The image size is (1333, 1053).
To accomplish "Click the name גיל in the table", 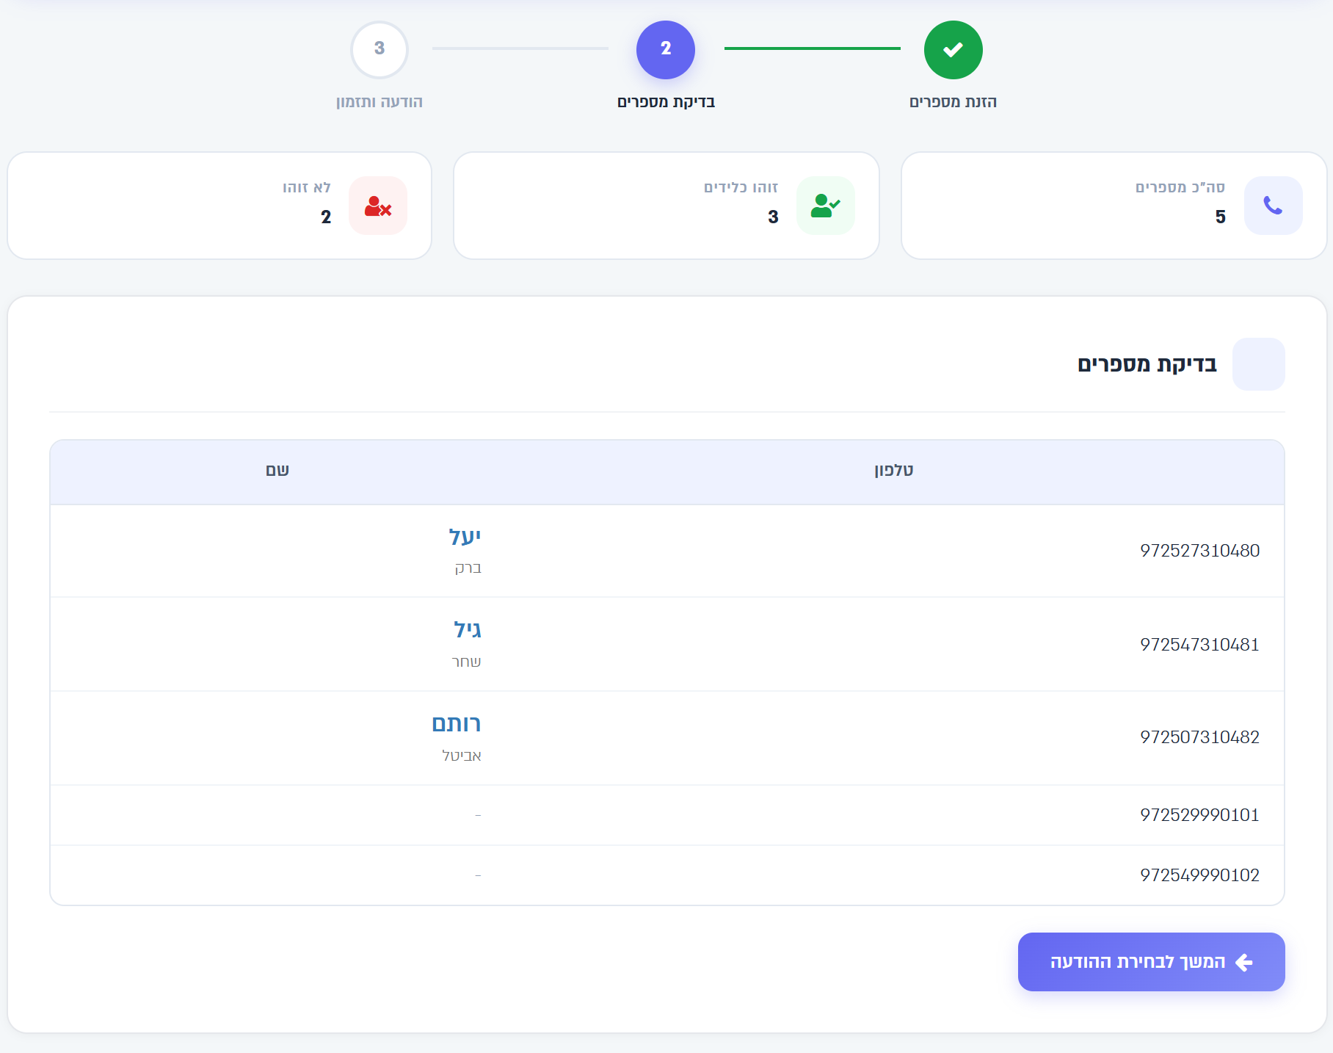I will point(467,630).
